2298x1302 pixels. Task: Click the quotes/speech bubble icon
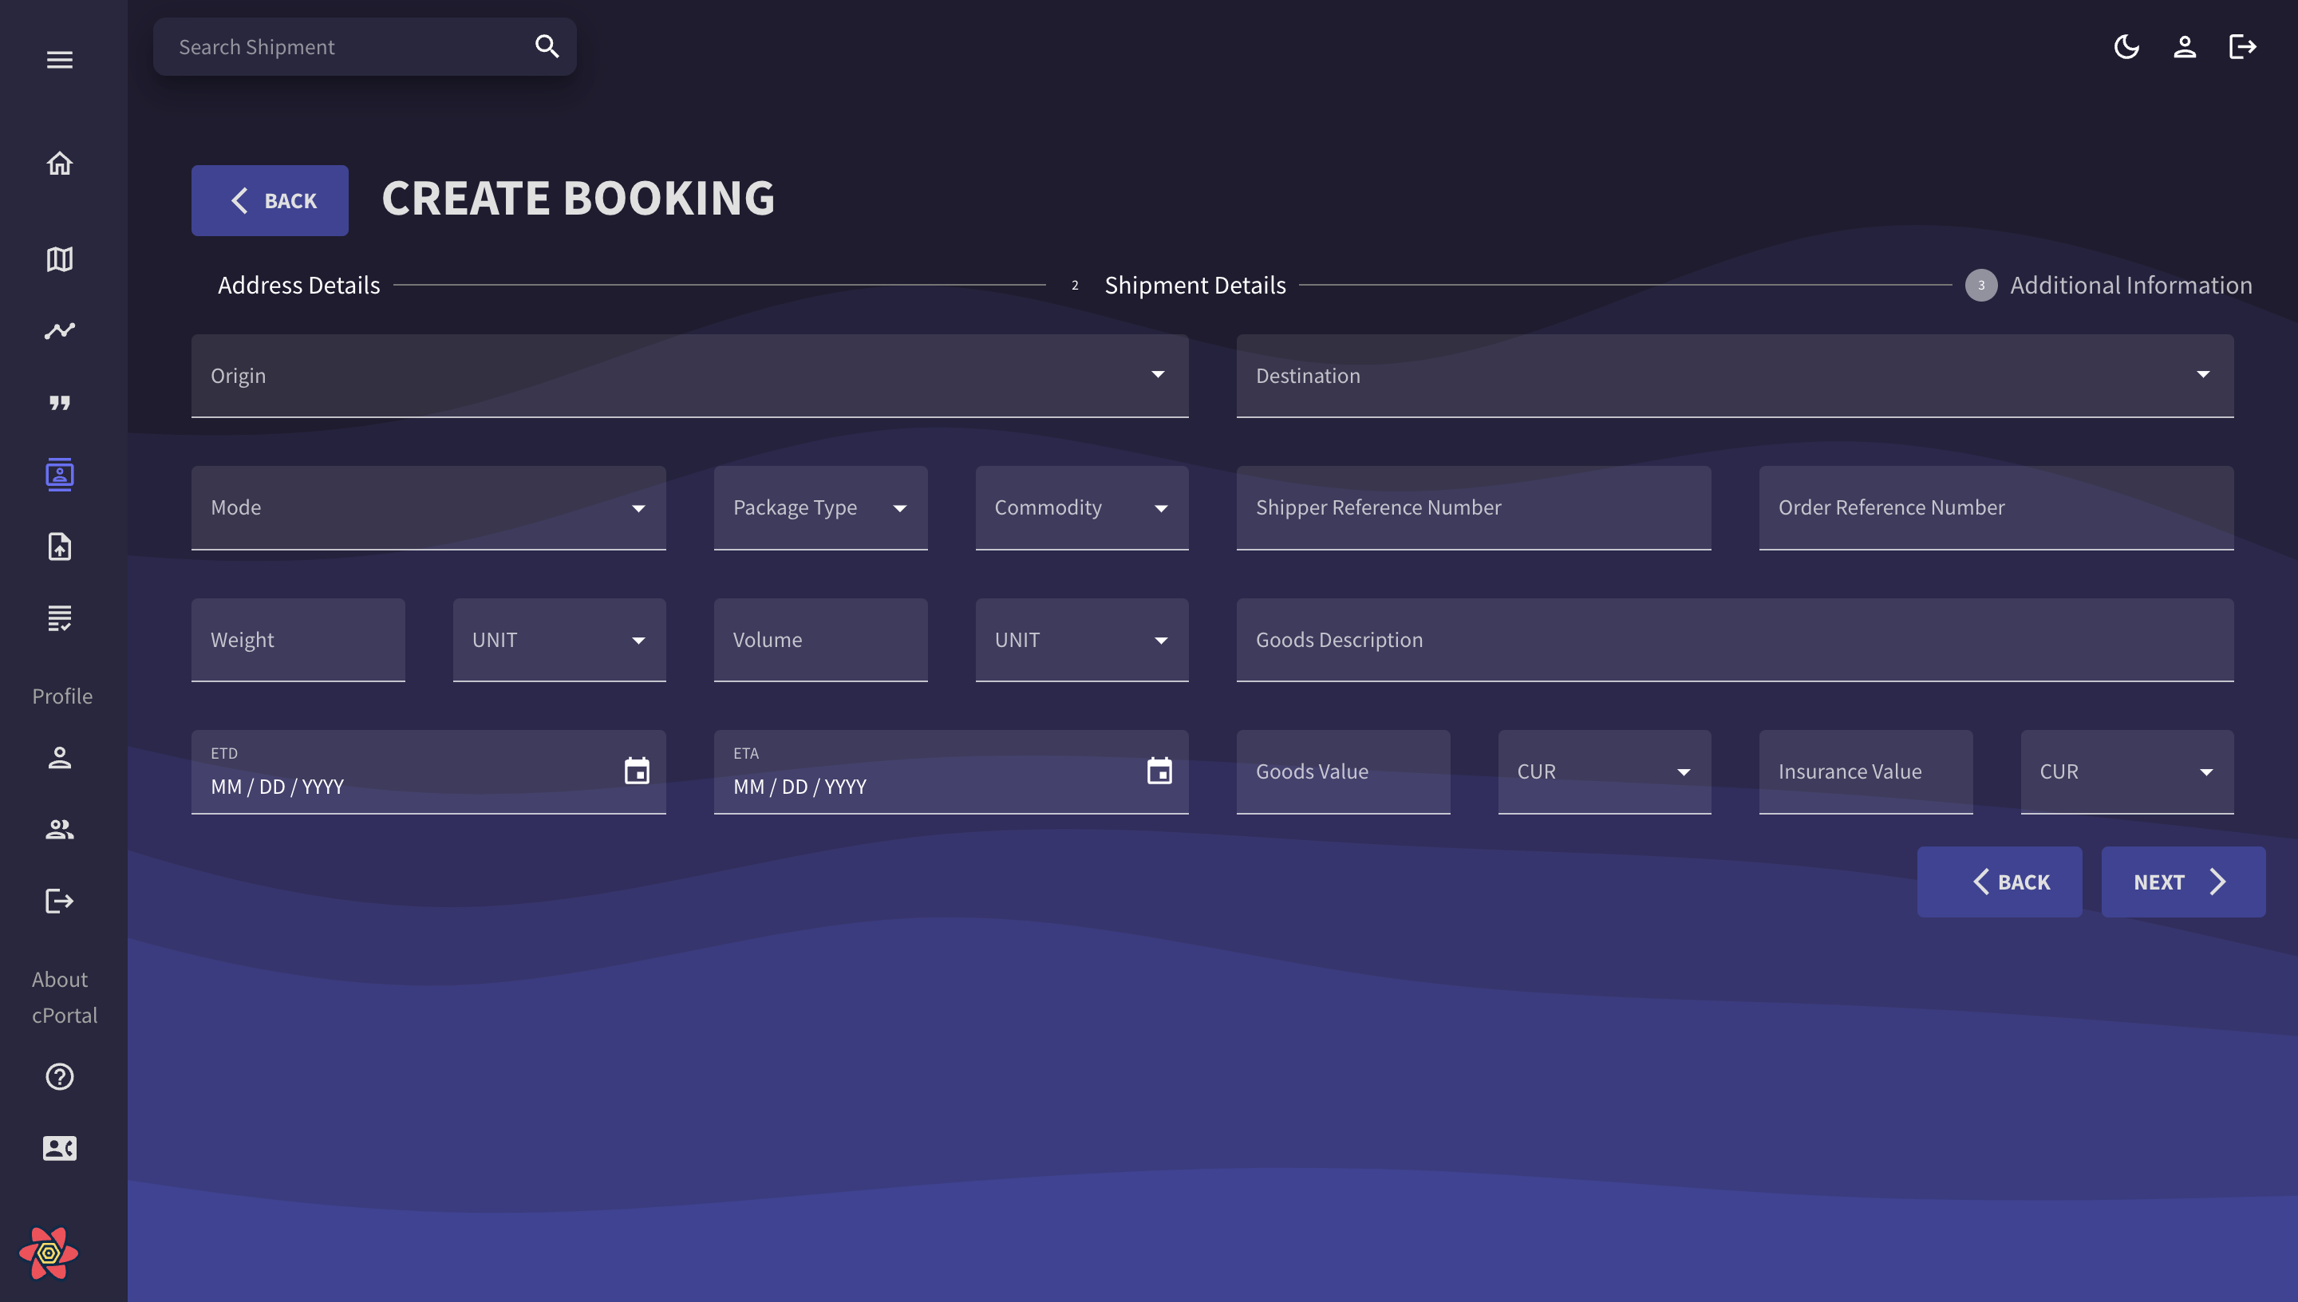[60, 402]
